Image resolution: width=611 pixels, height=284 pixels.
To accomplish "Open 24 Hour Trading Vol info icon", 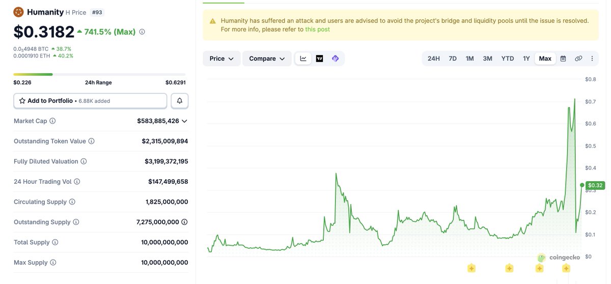I will pyautogui.click(x=77, y=182).
